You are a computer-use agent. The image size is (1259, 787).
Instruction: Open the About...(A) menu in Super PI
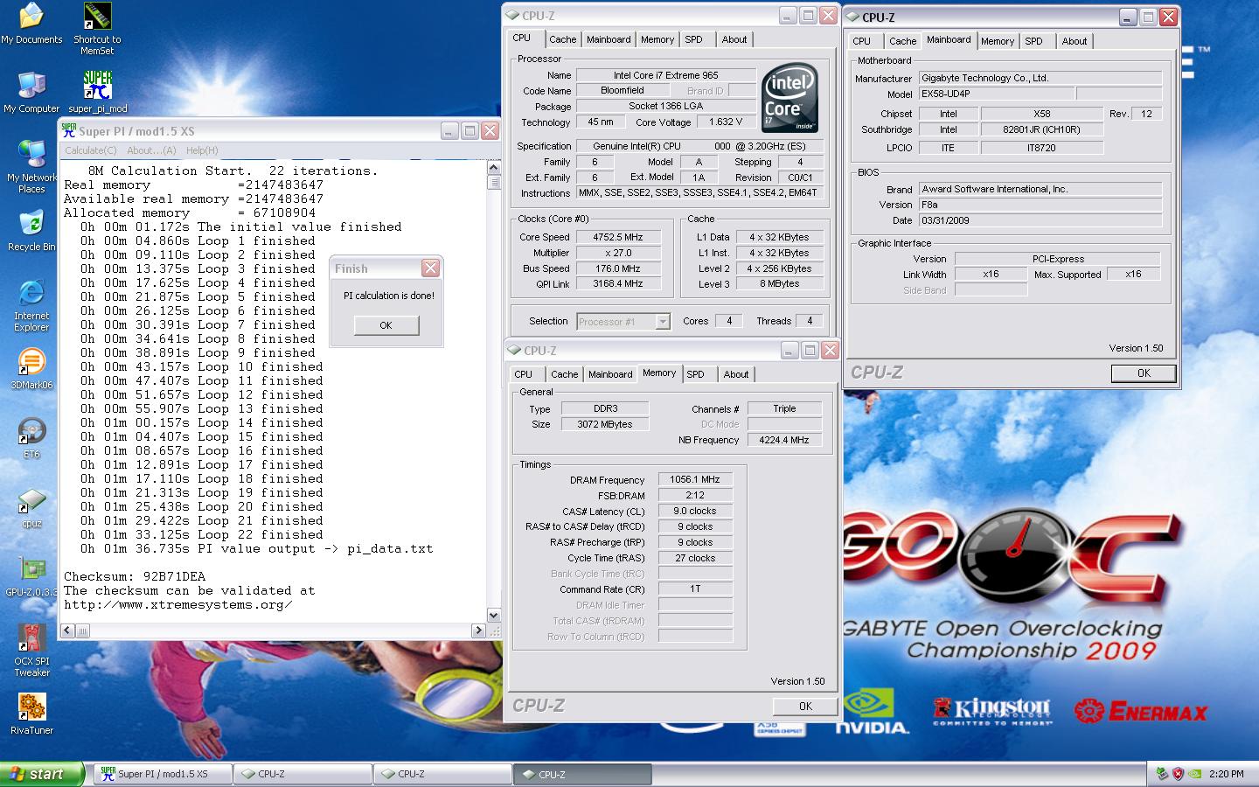(x=151, y=150)
